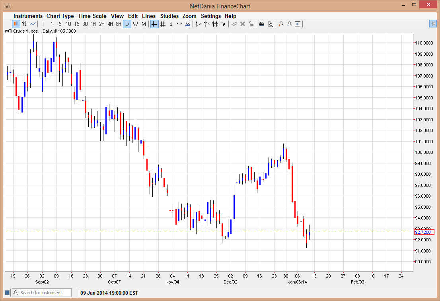
Task: Switch to OHLC bar chart icon
Action: point(24,24)
